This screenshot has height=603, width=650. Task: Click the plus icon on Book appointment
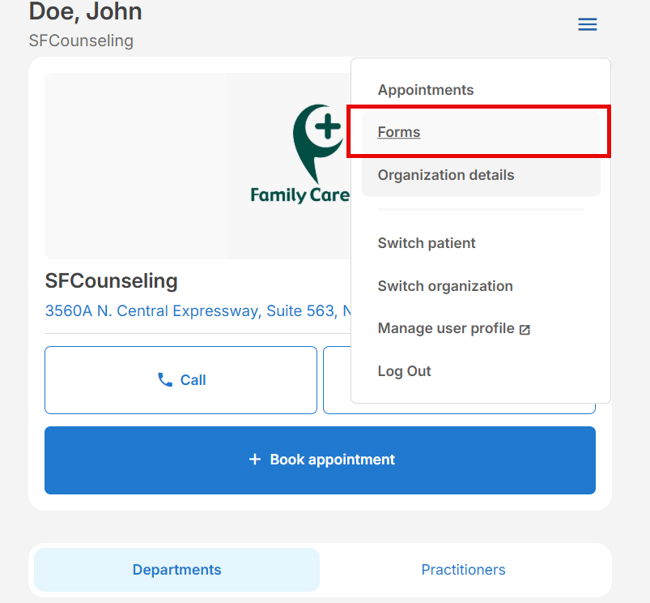click(x=255, y=460)
